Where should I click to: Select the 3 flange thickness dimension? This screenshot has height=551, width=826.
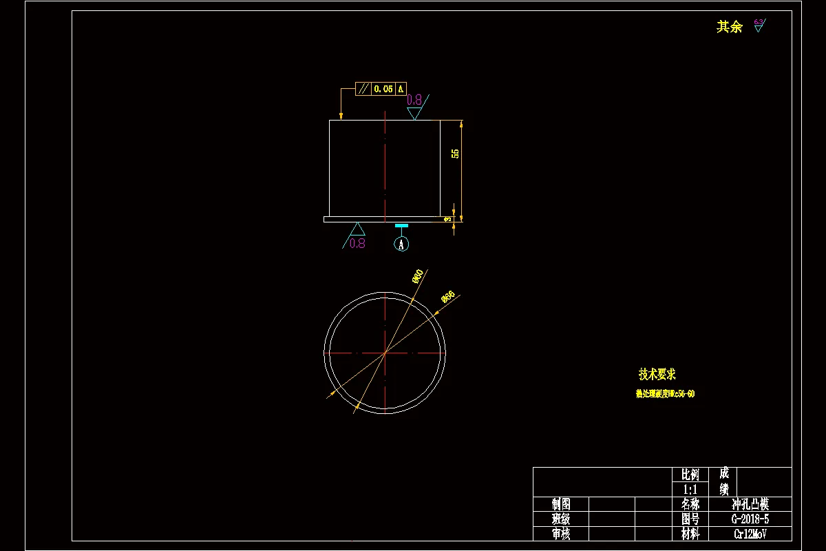point(448,219)
